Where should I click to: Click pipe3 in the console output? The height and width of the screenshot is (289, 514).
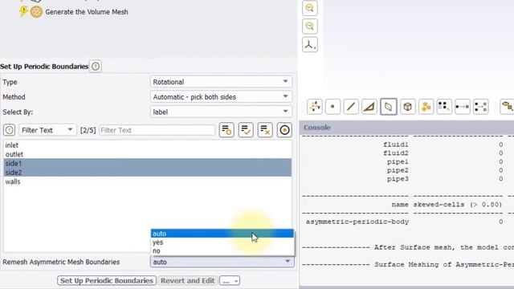tap(398, 179)
